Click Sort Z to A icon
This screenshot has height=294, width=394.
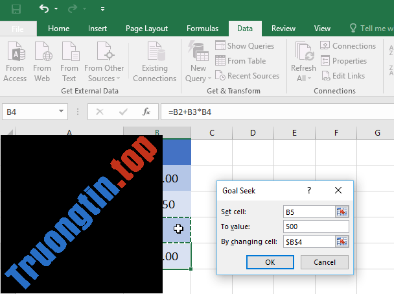pos(391,70)
